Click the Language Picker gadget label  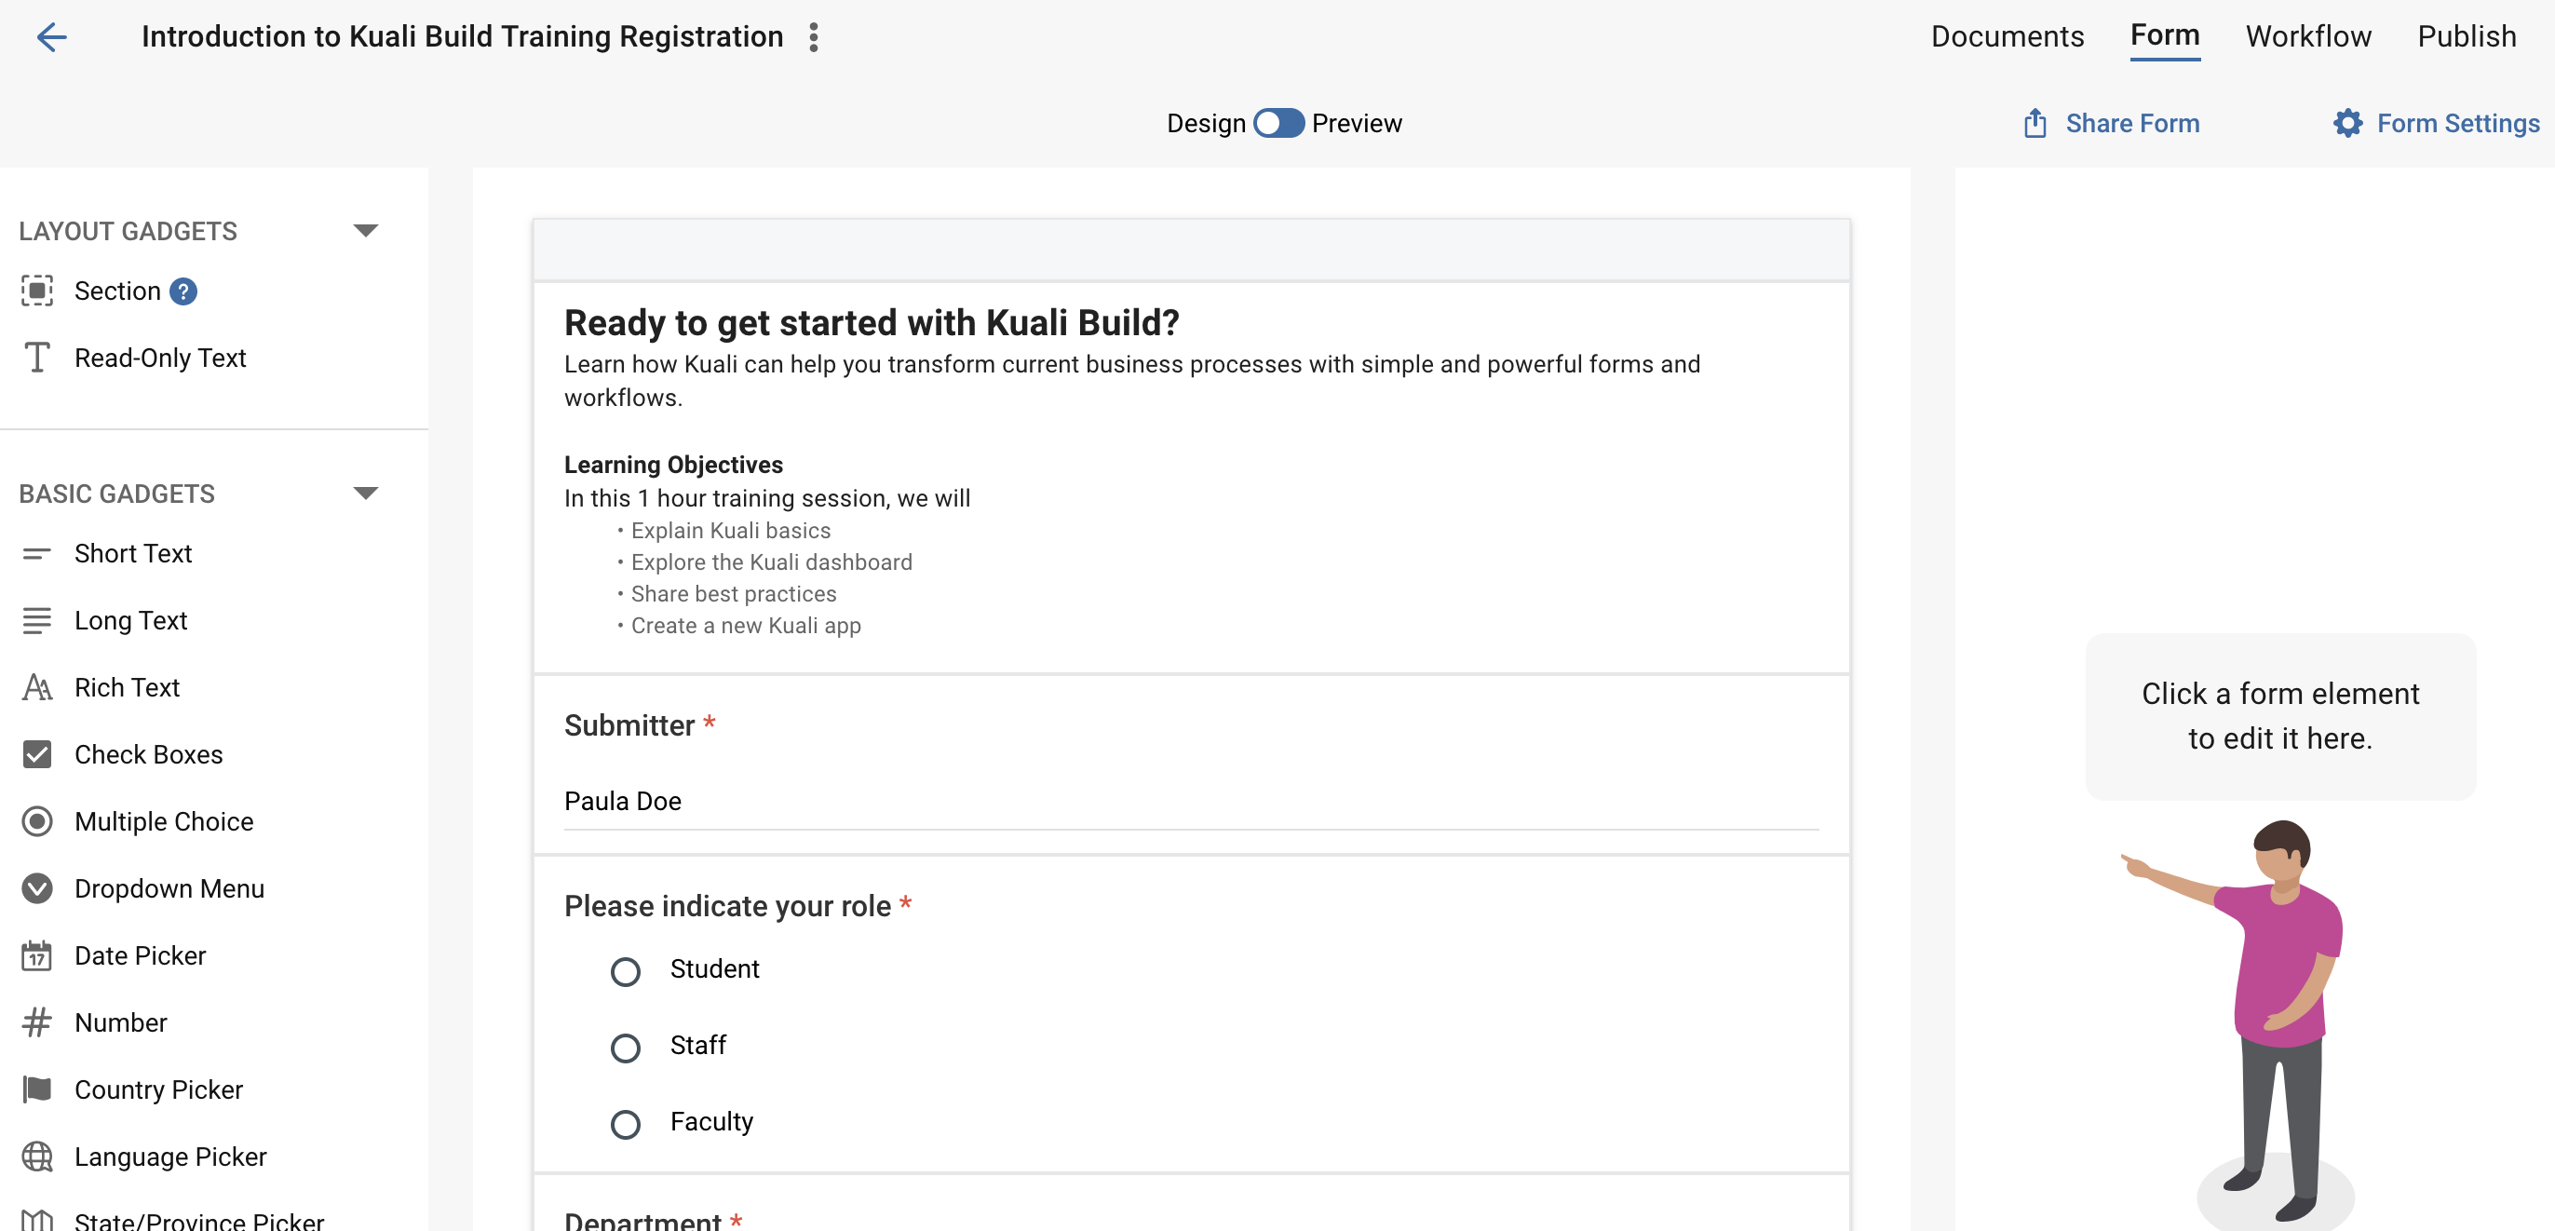coord(169,1157)
